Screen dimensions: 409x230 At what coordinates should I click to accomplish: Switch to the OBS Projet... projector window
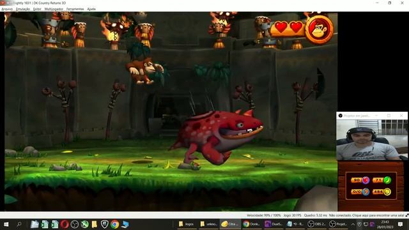(338, 224)
